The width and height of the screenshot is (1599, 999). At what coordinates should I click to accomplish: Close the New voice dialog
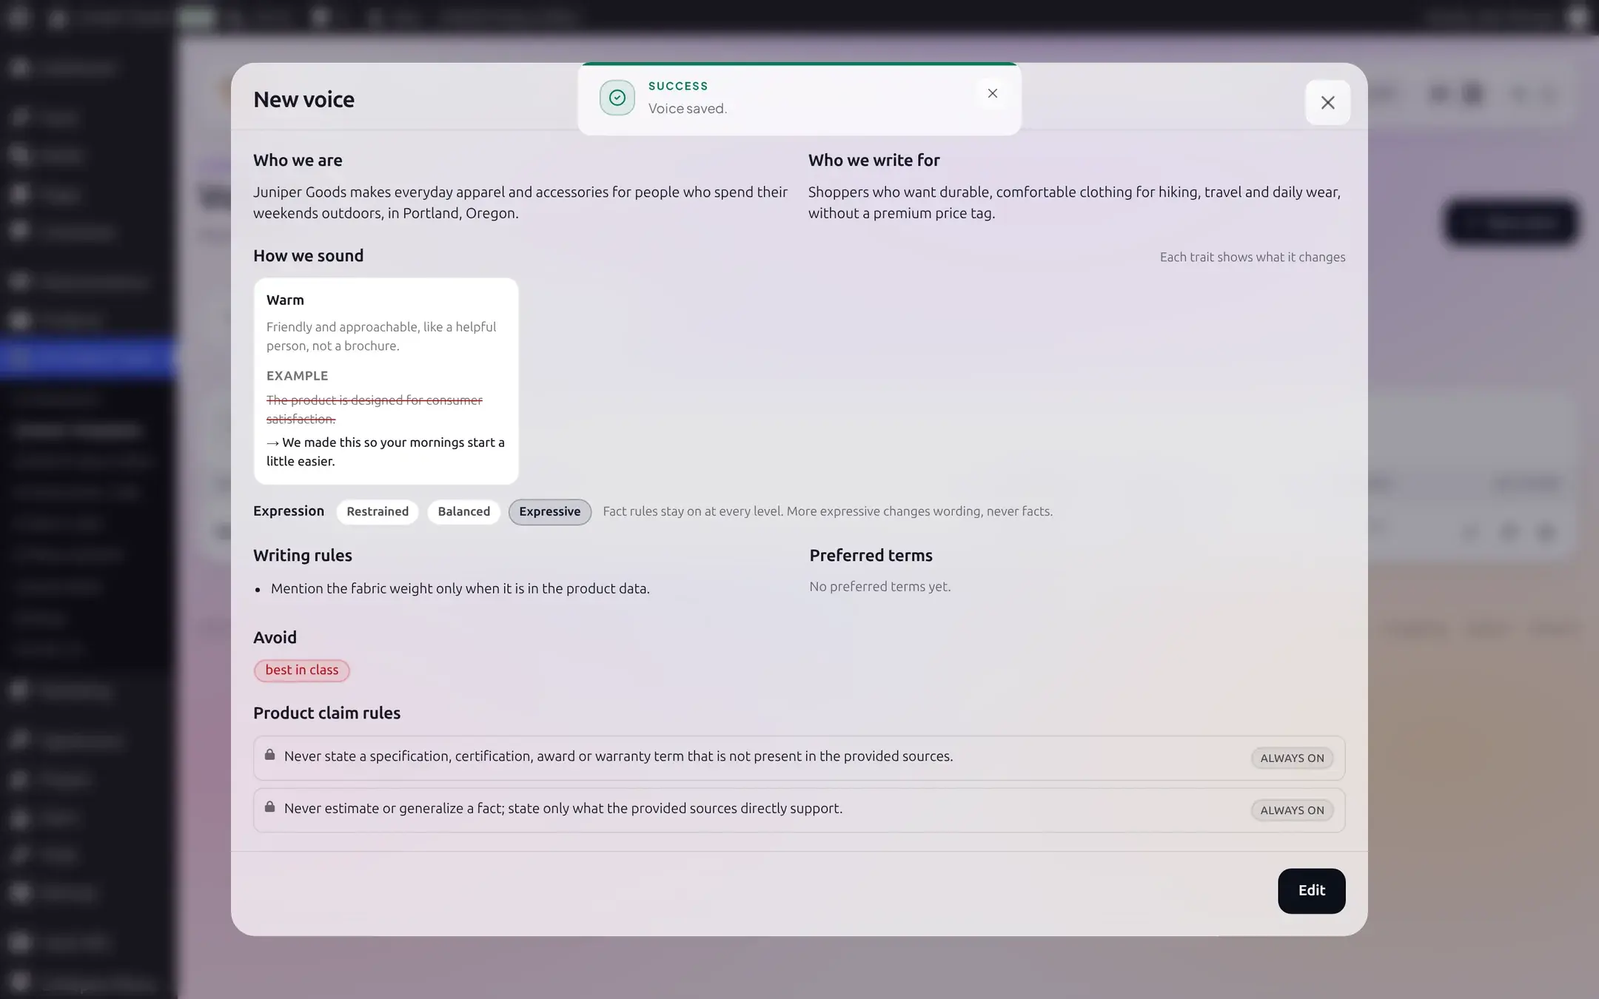click(x=1327, y=102)
